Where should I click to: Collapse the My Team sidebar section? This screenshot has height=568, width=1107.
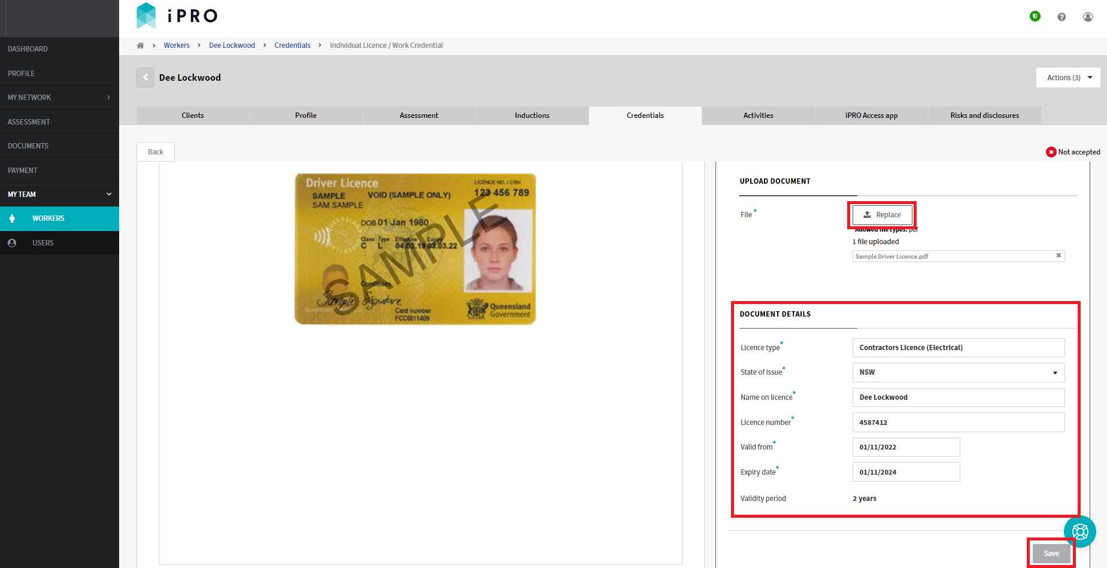pos(59,195)
